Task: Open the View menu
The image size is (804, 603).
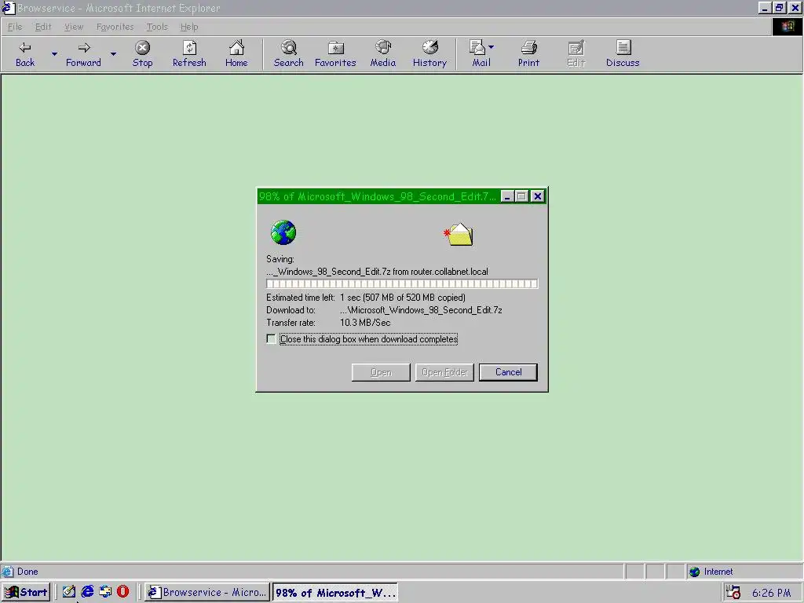Action: (73, 27)
